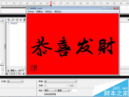Image resolution: width=129 pixels, height=97 pixels.
Task: Click frame number 60 on the timeline ruler
Action: pos(81,3)
